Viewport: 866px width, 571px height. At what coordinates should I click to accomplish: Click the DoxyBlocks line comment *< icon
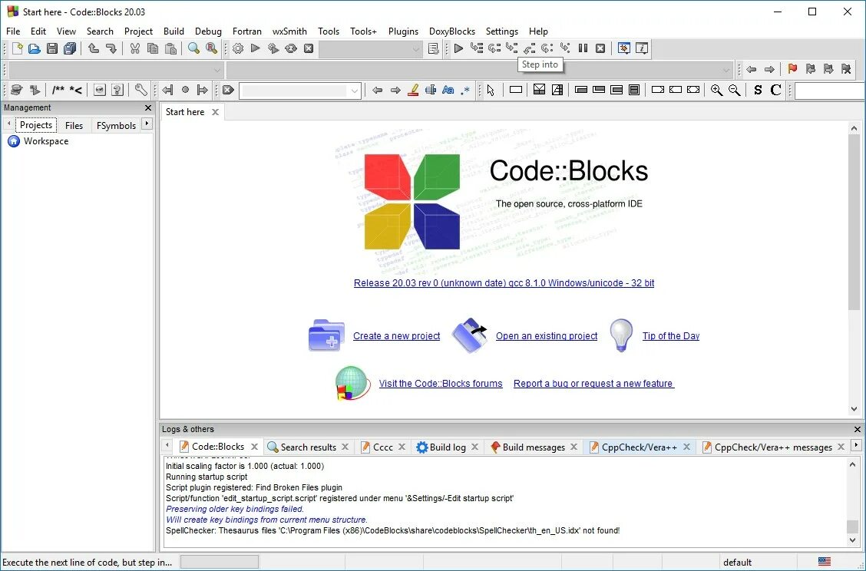click(x=76, y=90)
